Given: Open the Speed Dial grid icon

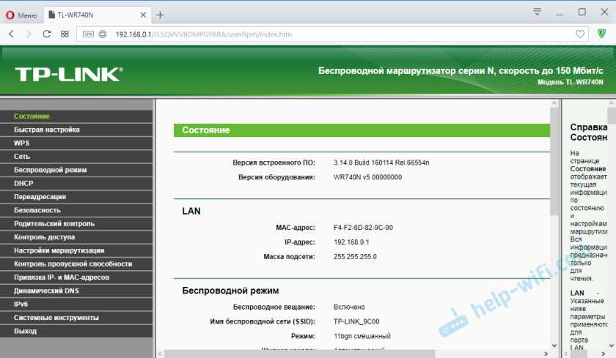Looking at the screenshot, I should coord(65,34).
